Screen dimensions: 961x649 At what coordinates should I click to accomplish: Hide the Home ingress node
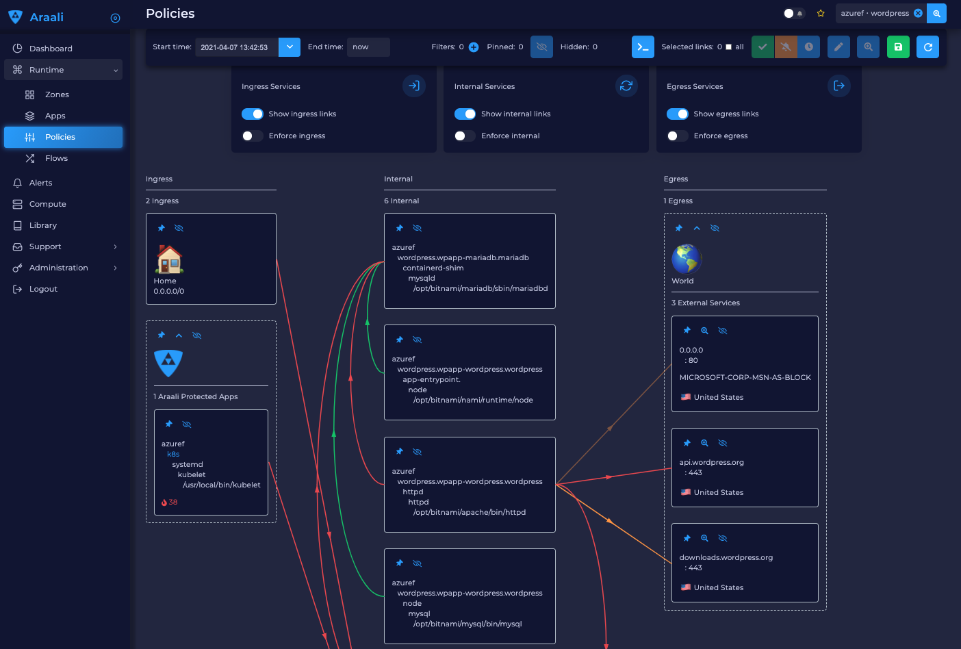[x=179, y=228]
